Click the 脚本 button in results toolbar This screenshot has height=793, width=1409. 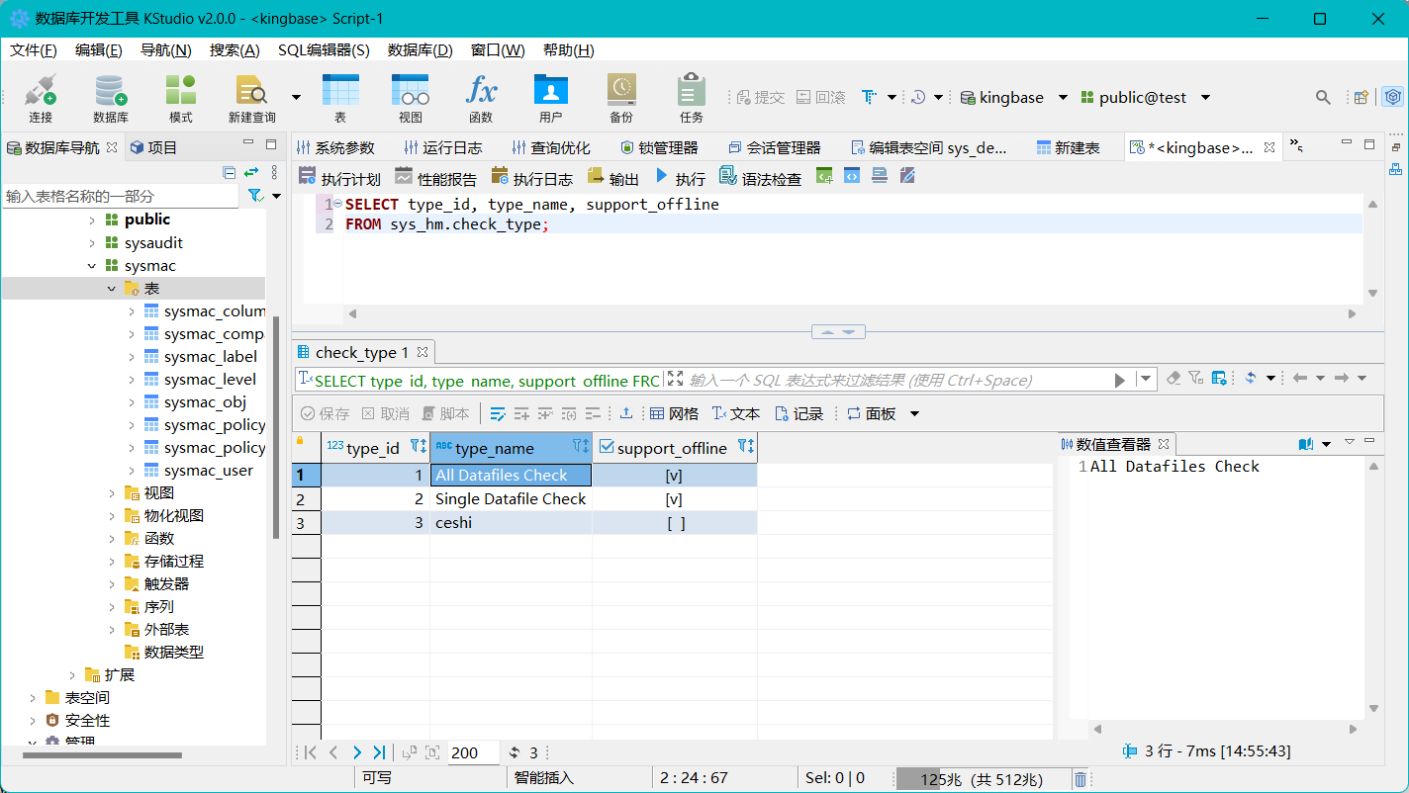tap(446, 413)
